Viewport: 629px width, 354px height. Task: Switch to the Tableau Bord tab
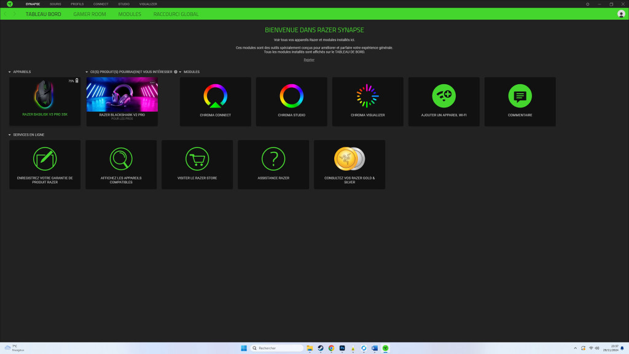click(44, 14)
